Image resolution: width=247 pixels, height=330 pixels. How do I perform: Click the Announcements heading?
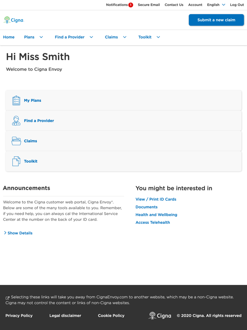pyautogui.click(x=27, y=188)
